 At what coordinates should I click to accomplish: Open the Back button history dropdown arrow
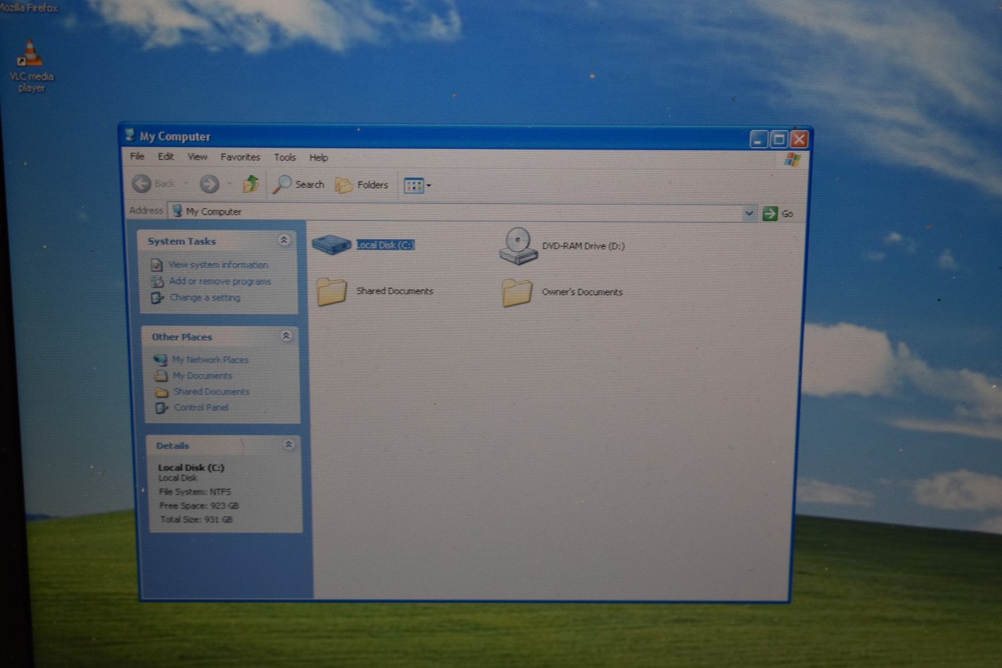point(186,183)
